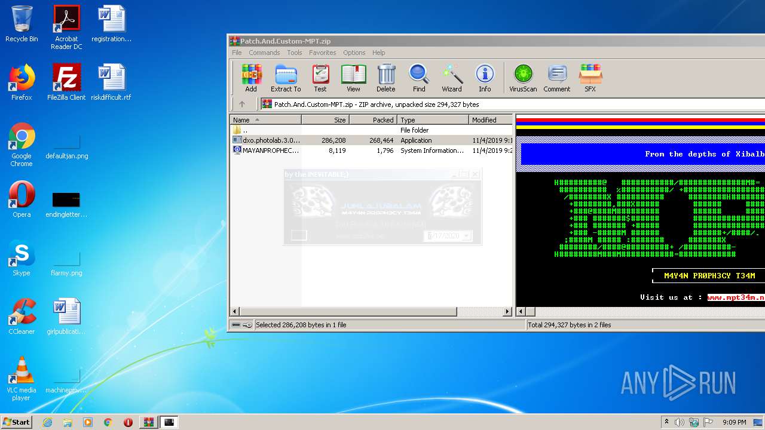Open the Wizard wand icon

click(452, 78)
